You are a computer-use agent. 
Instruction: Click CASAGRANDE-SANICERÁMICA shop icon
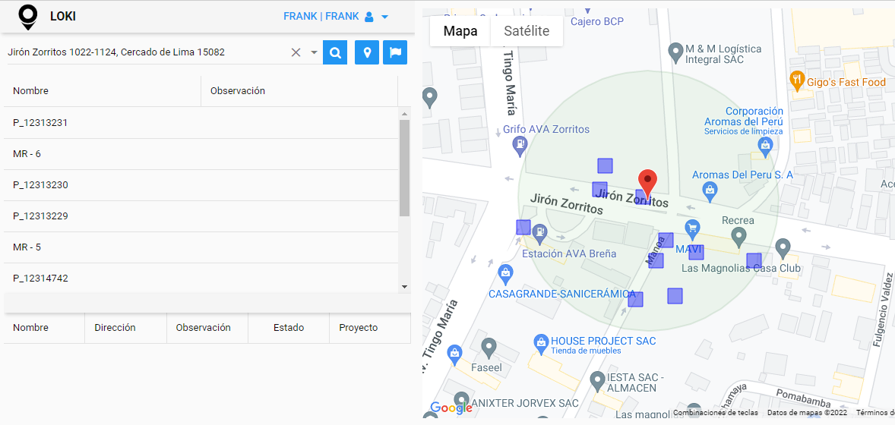click(505, 275)
